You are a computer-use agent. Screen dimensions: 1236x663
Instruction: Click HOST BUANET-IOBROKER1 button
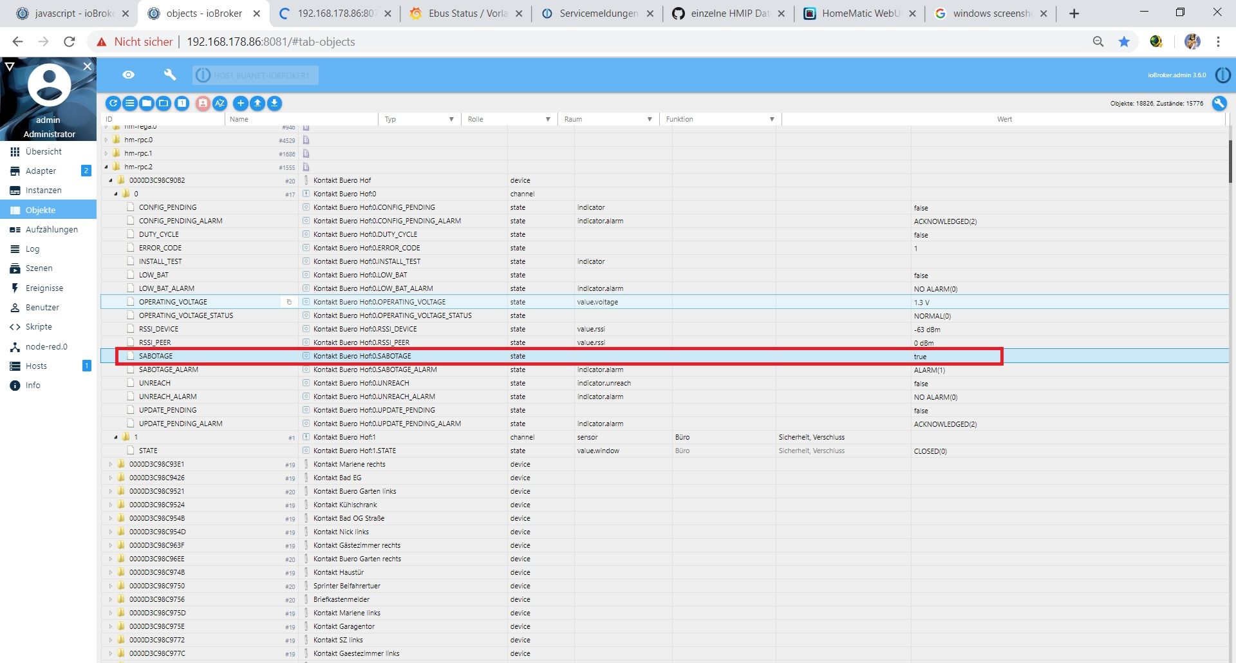(256, 75)
